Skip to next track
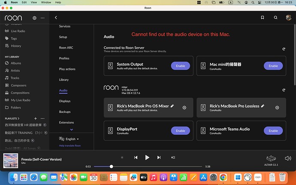Image resolution: width=296 pixels, height=185 pixels. point(159,158)
